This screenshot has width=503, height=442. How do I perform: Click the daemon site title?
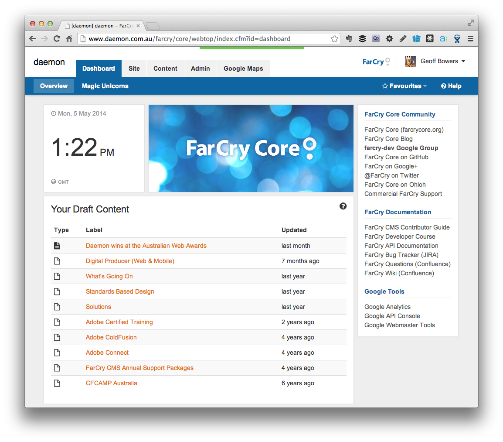49,62
